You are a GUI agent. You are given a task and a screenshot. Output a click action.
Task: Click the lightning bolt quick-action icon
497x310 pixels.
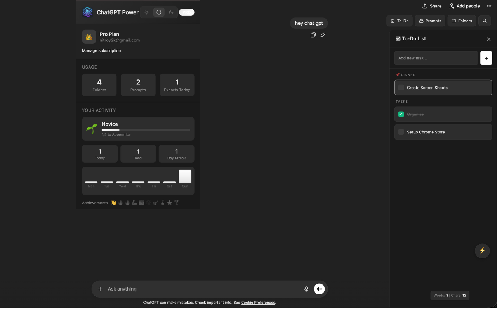(x=482, y=251)
